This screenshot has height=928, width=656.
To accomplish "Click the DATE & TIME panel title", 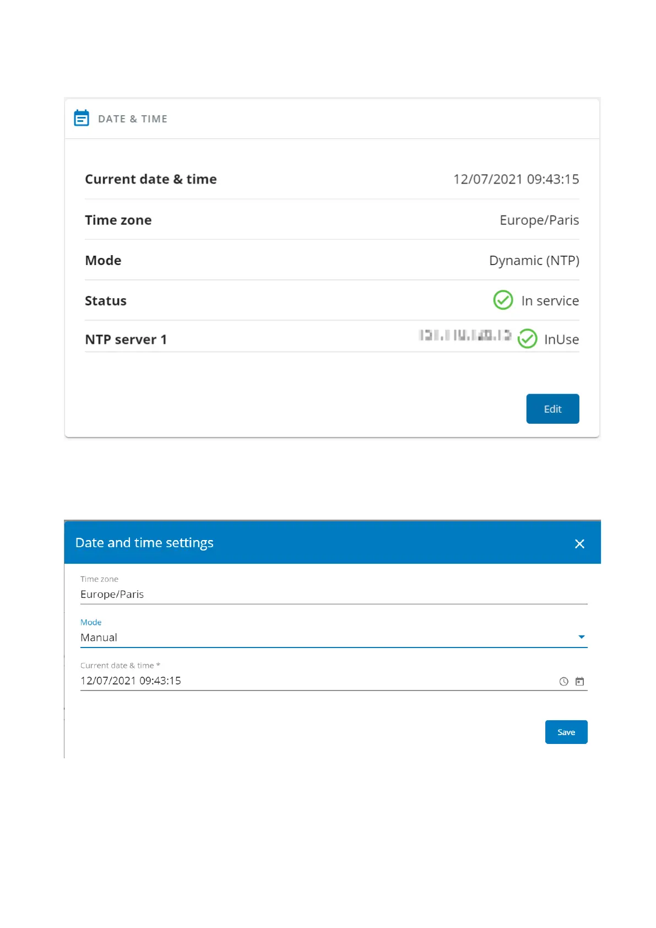I will pyautogui.click(x=133, y=119).
